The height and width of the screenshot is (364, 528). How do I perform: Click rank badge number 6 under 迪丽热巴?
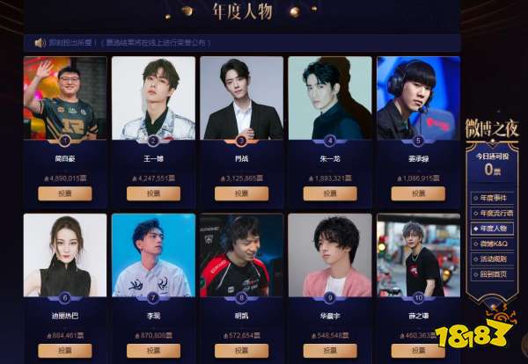(64, 298)
